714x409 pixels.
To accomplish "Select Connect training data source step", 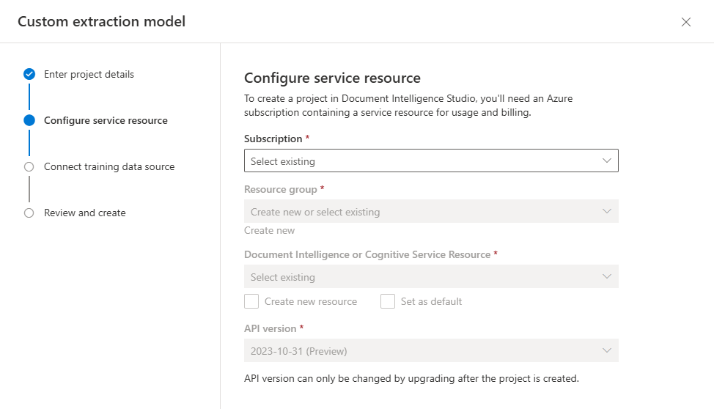I will 109,166.
